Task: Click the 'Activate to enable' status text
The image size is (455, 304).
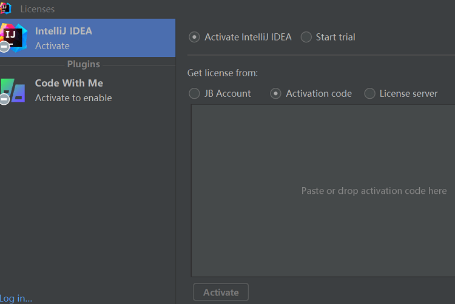Action: (x=73, y=98)
